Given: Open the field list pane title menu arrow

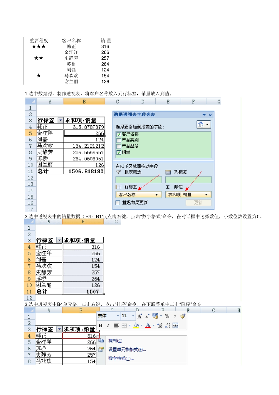Looking at the screenshot, I should (204, 115).
